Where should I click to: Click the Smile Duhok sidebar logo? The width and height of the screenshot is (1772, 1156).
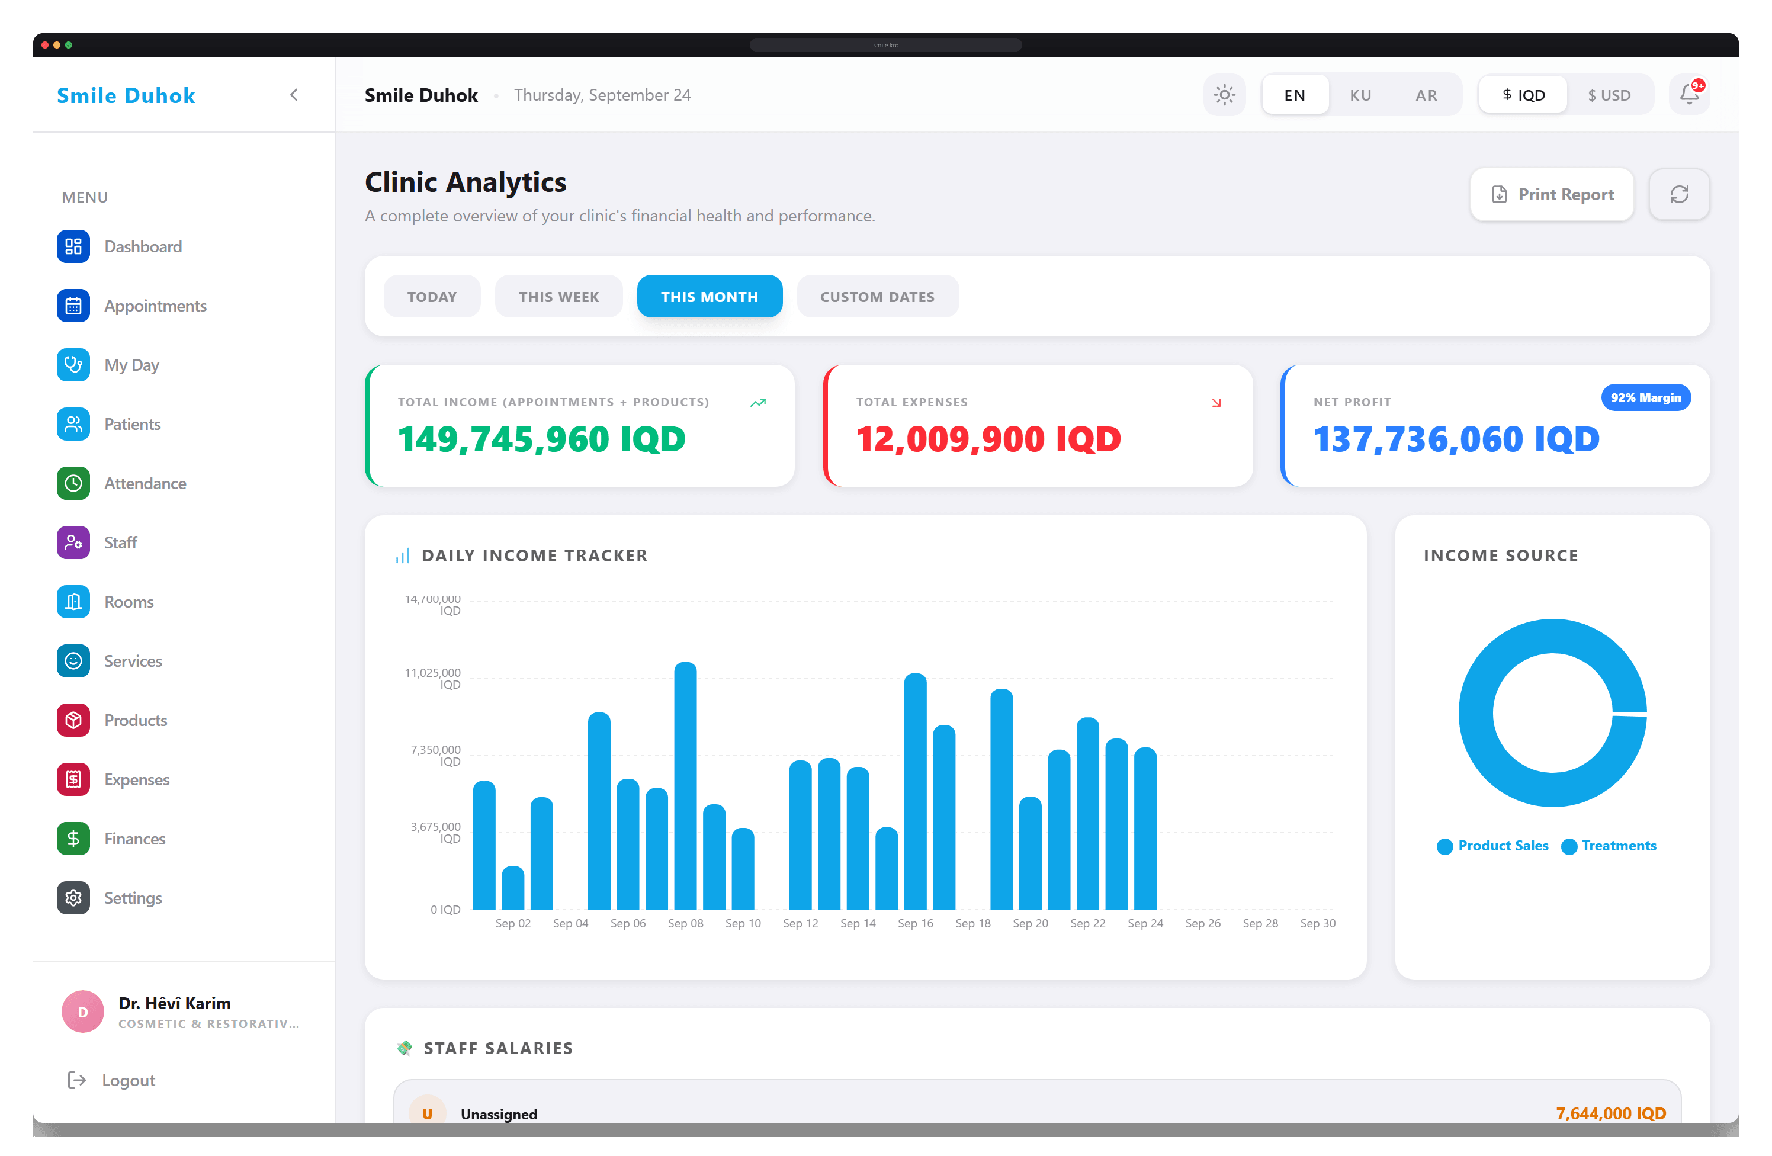click(x=126, y=95)
